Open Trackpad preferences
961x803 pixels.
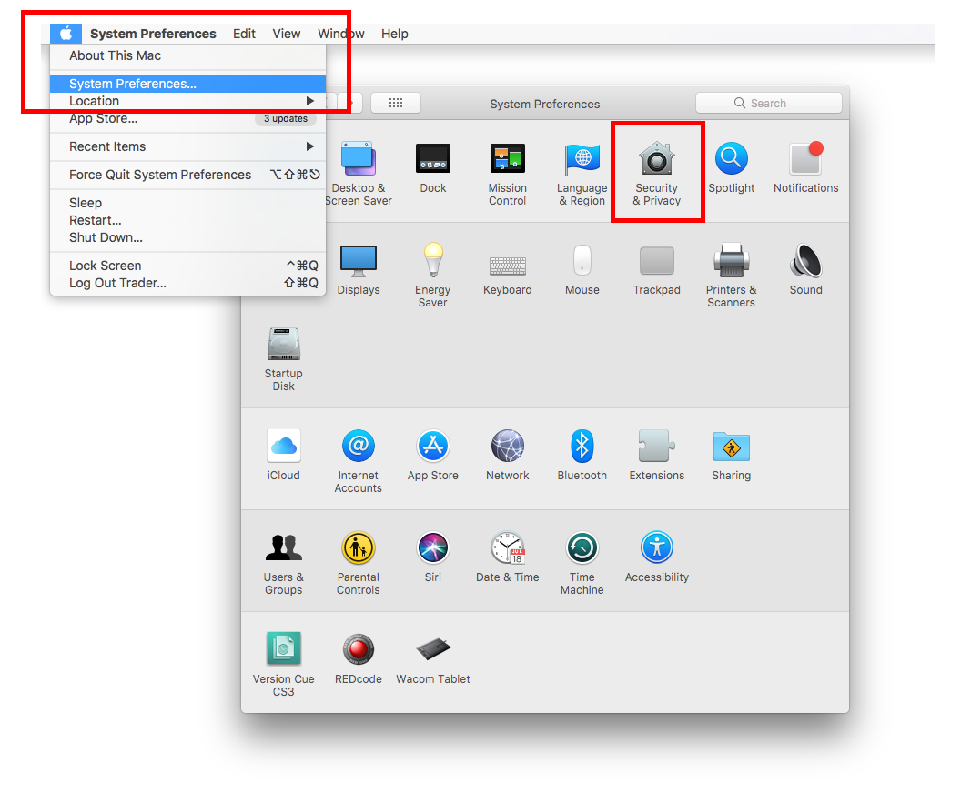657,269
